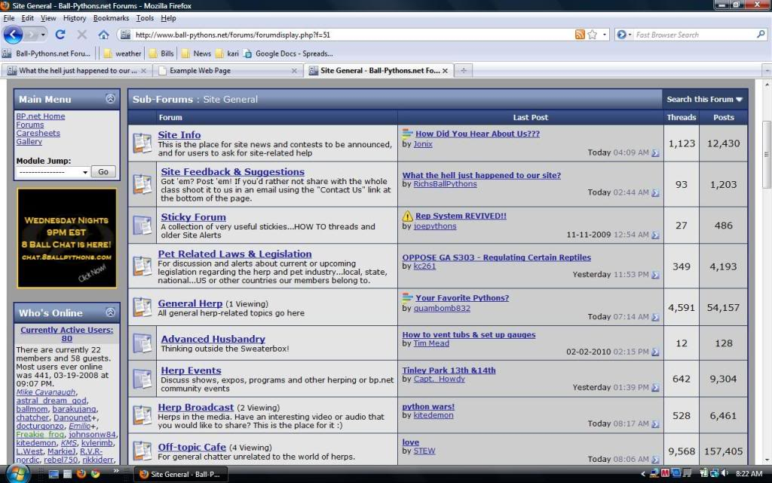The image size is (772, 483).
Task: Click the Stop loading X icon
Action: click(x=81, y=35)
